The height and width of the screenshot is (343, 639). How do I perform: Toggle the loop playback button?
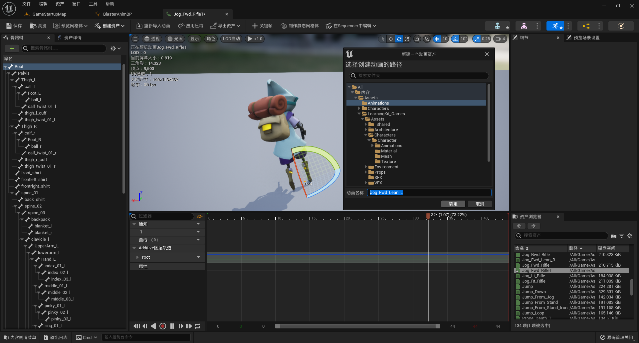197,326
